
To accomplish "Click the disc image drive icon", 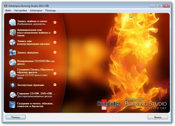I will coord(13,74).
